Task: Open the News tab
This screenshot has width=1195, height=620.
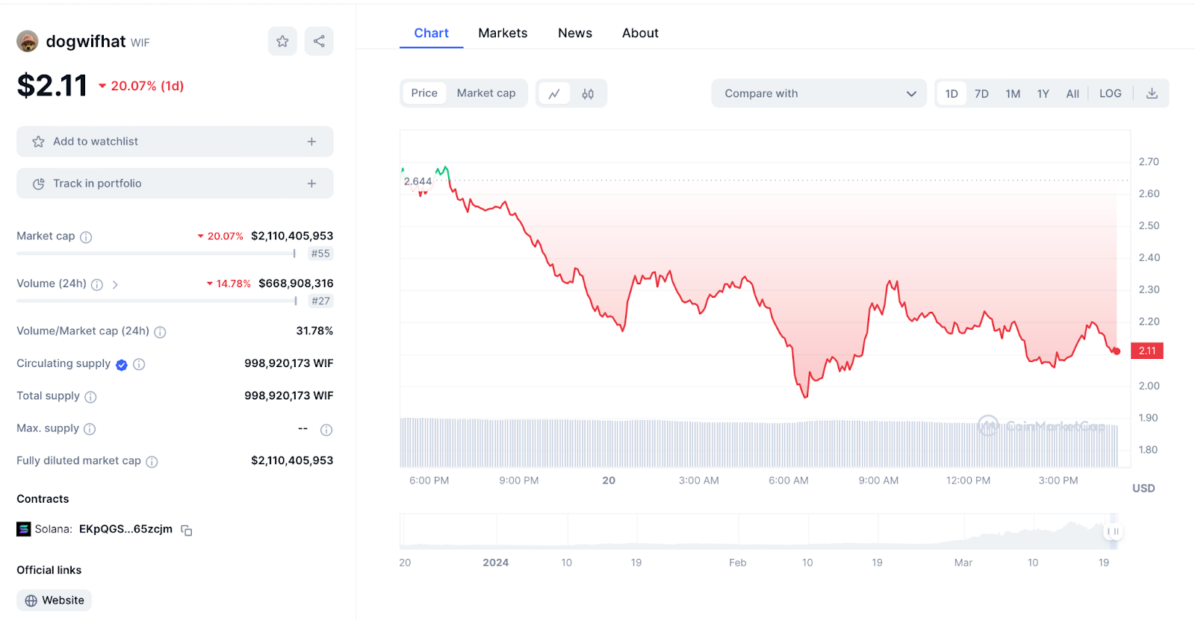Action: point(575,33)
